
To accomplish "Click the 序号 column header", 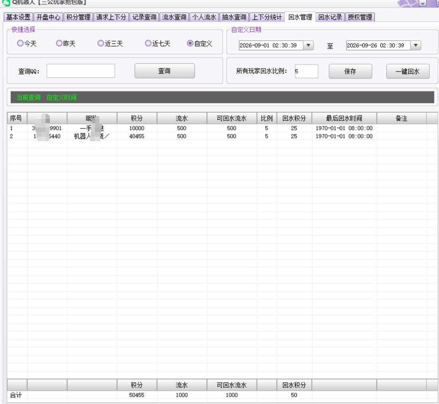I will click(x=17, y=118).
